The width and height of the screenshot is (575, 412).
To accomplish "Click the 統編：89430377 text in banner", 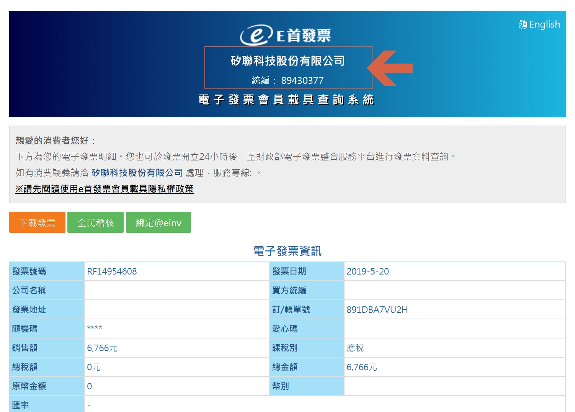I will click(287, 80).
